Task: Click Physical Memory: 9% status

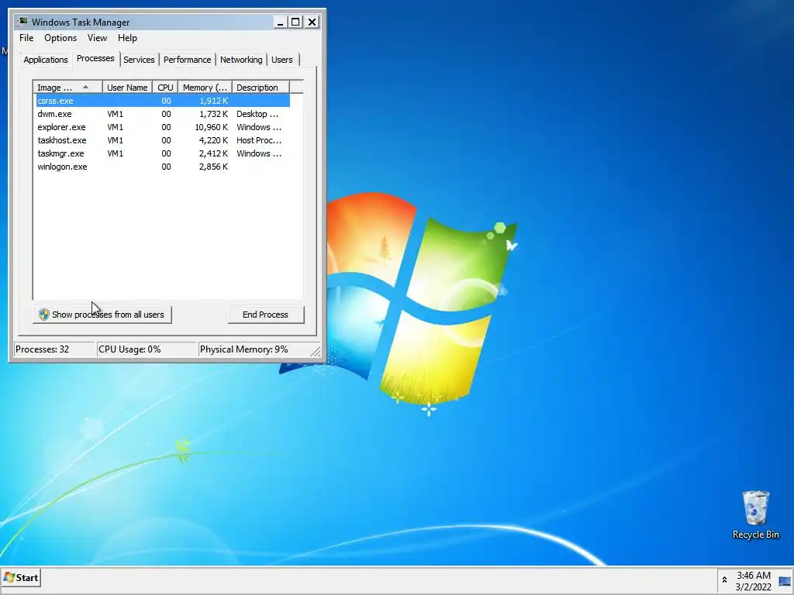Action: [x=254, y=349]
